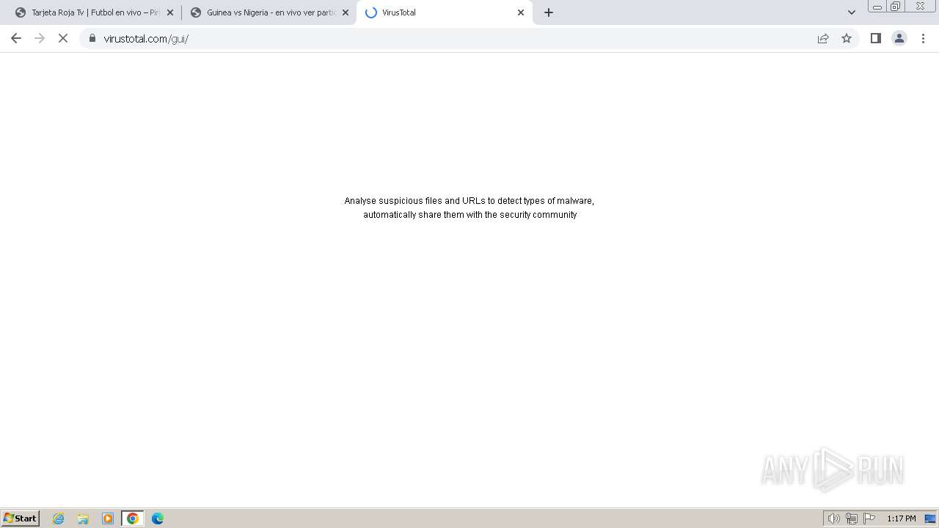Stop loading the VirusTotal page

pos(63,38)
